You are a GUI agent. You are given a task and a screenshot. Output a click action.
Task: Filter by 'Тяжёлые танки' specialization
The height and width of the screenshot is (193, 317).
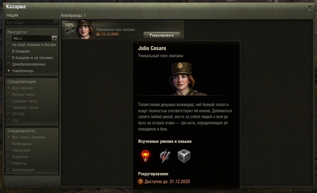click(23, 108)
